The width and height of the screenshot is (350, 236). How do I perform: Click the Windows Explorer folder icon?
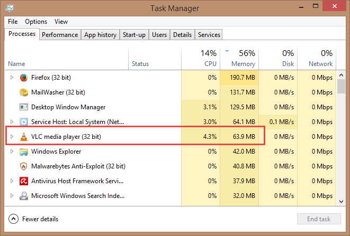click(24, 152)
